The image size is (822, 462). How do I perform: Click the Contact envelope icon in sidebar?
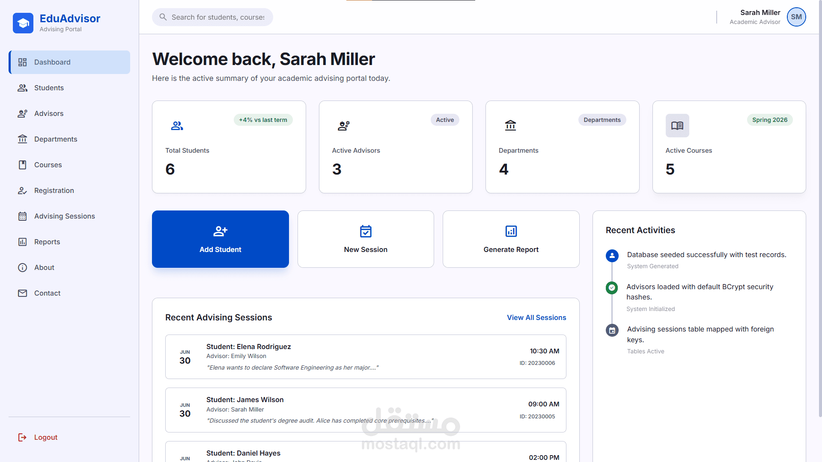tap(22, 293)
